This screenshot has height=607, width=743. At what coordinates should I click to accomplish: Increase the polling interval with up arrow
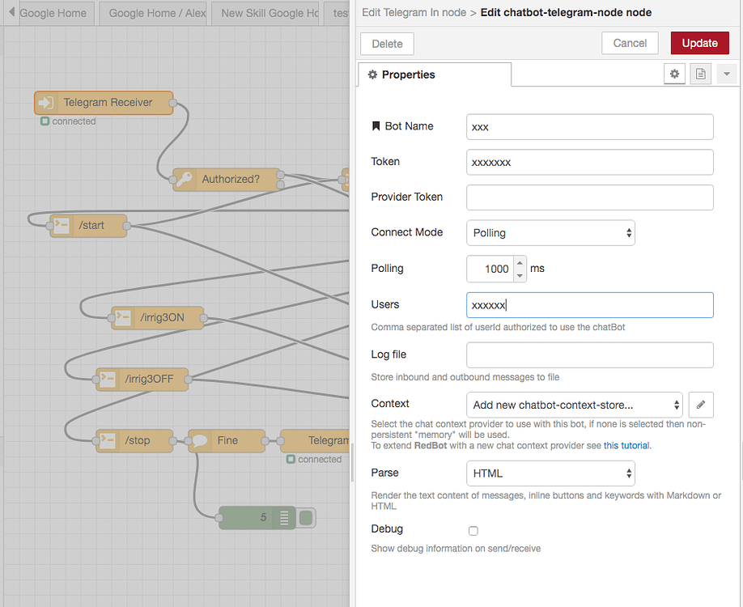click(520, 262)
